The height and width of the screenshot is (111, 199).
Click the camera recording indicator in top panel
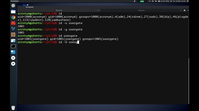tap(156, 1)
